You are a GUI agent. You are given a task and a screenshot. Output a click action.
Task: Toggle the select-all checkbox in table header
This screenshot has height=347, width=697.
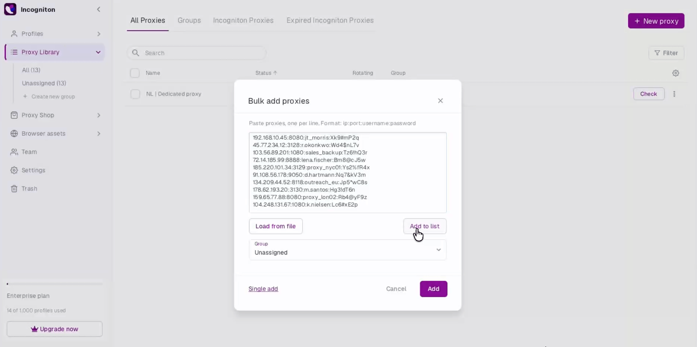(x=135, y=73)
